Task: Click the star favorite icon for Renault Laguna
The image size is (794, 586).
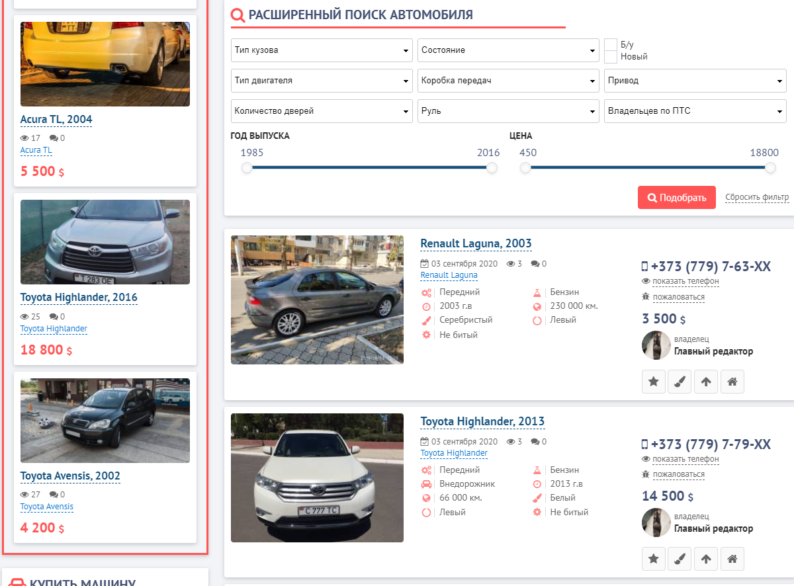Action: [x=654, y=382]
